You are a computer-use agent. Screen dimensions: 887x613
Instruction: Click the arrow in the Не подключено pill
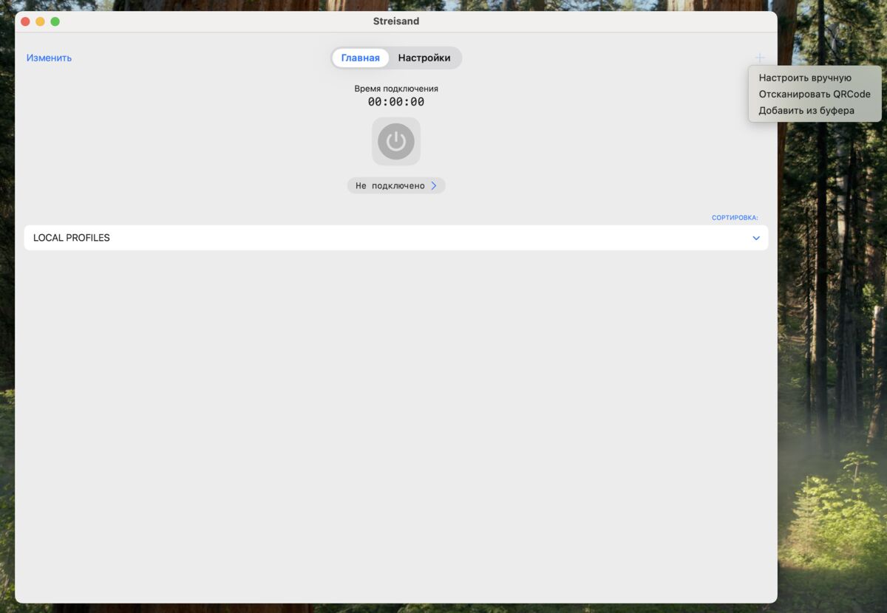[x=434, y=186]
